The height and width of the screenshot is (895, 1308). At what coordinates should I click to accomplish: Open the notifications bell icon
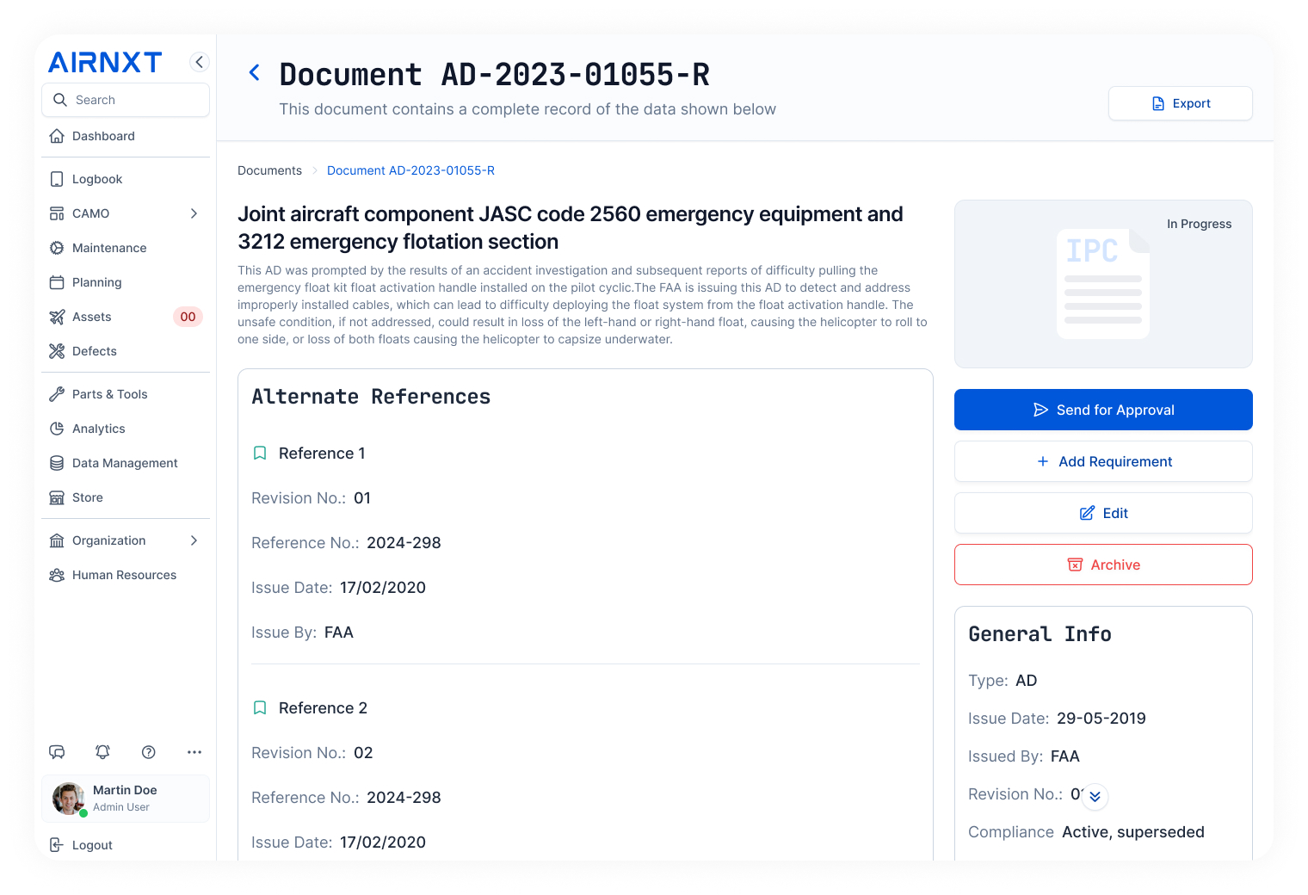pos(102,752)
